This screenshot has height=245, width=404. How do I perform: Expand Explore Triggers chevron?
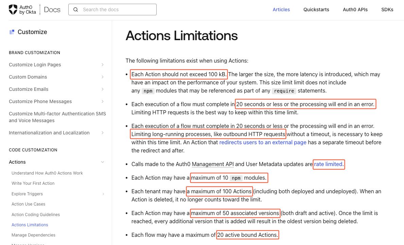pyautogui.click(x=103, y=194)
